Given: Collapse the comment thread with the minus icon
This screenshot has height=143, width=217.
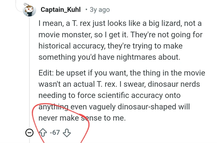Looking at the screenshot, I should coord(29,133).
